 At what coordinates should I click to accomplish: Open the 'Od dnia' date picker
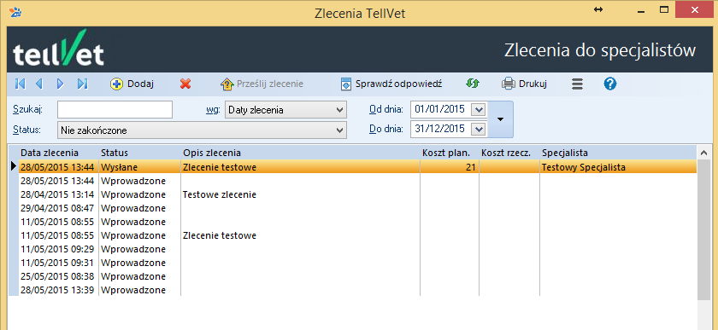(478, 110)
